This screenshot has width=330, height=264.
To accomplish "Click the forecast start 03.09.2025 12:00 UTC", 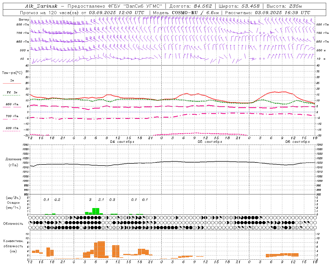I will coord(117,12).
